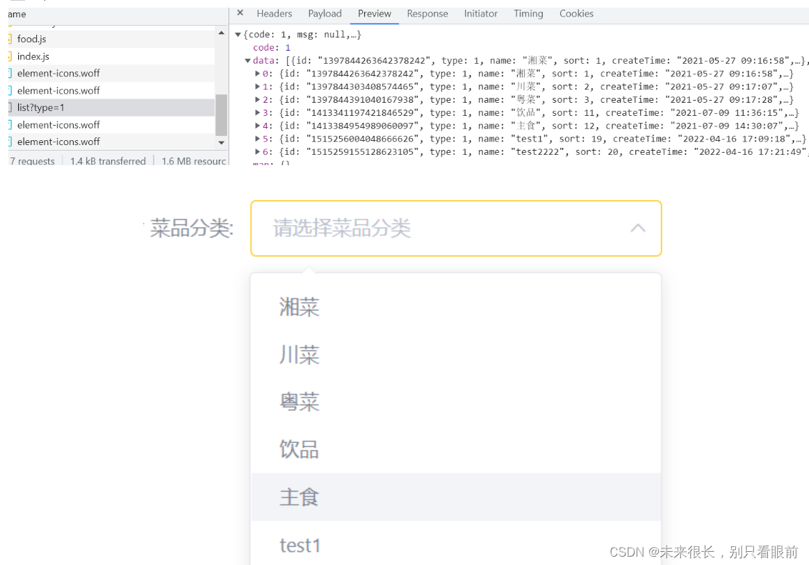Click the code: 1 property

tap(271, 47)
